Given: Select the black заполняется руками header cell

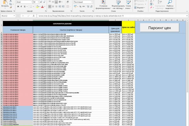Looking at the screenshot, I should click(x=62, y=24).
